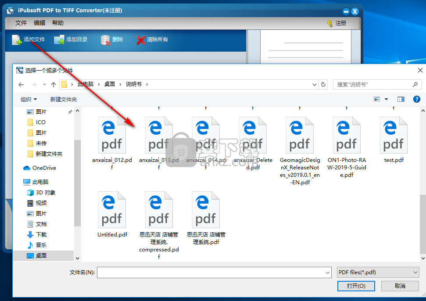Click the 添加文件 (add file) toolbar icon

pyautogui.click(x=17, y=39)
